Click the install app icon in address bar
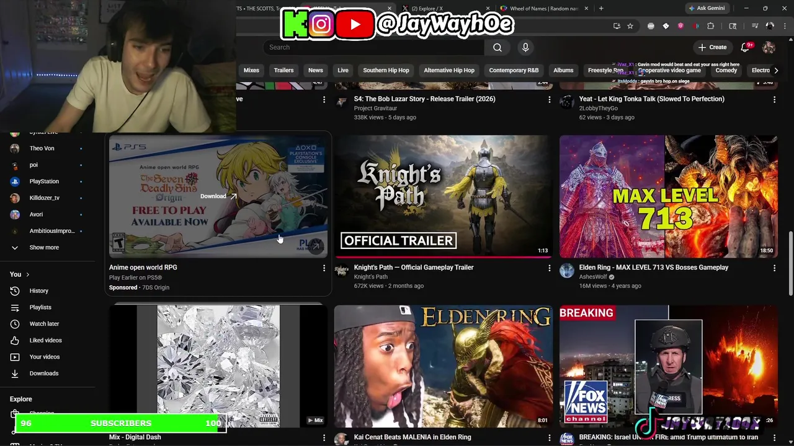 (x=617, y=26)
